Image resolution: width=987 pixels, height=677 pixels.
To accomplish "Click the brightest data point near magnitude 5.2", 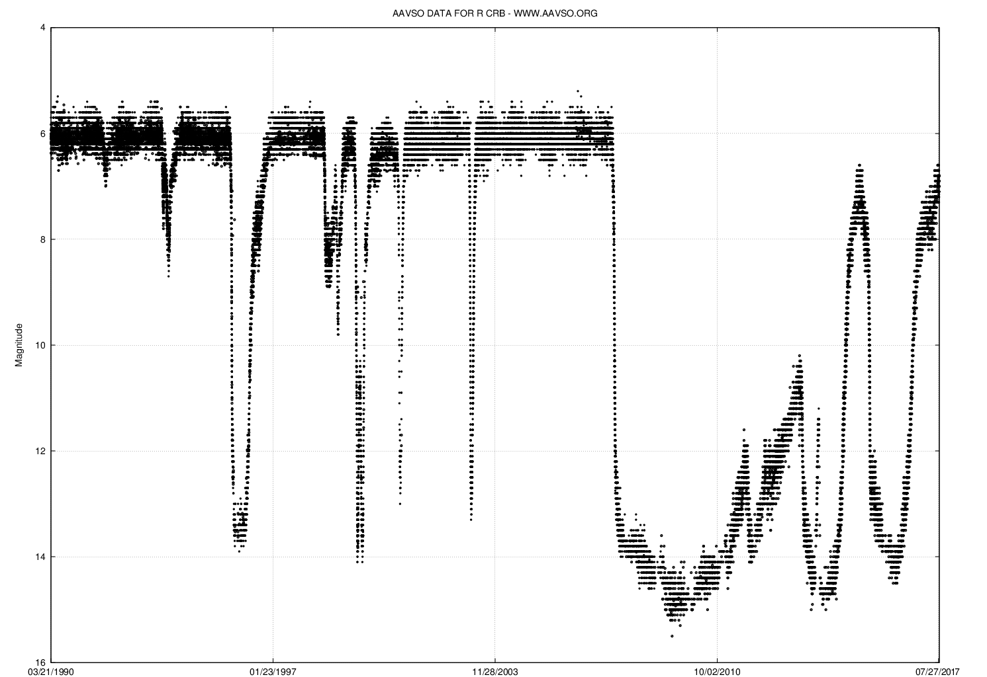I will pyautogui.click(x=578, y=91).
